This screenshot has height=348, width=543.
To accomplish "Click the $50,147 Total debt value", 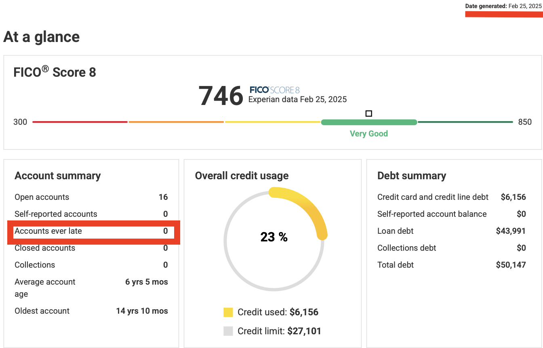I will point(511,265).
